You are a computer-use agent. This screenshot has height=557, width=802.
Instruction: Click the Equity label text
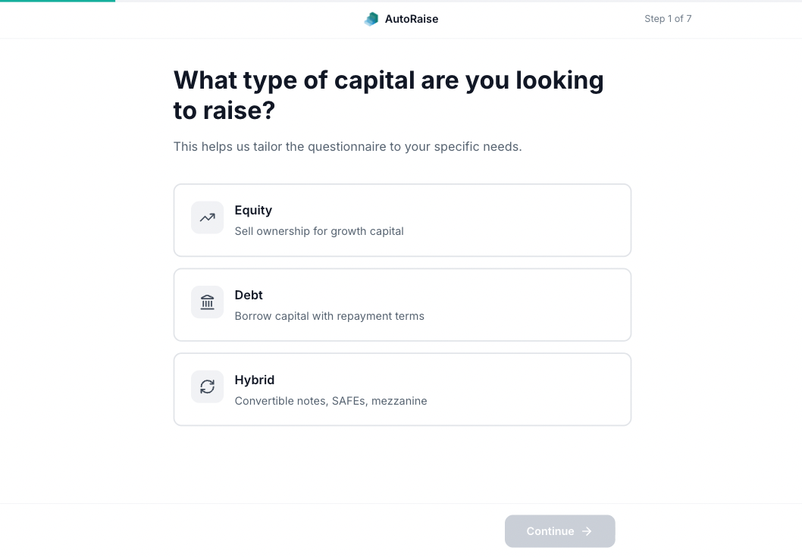point(253,210)
